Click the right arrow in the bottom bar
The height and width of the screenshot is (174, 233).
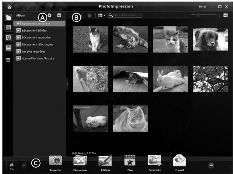[x=211, y=165]
